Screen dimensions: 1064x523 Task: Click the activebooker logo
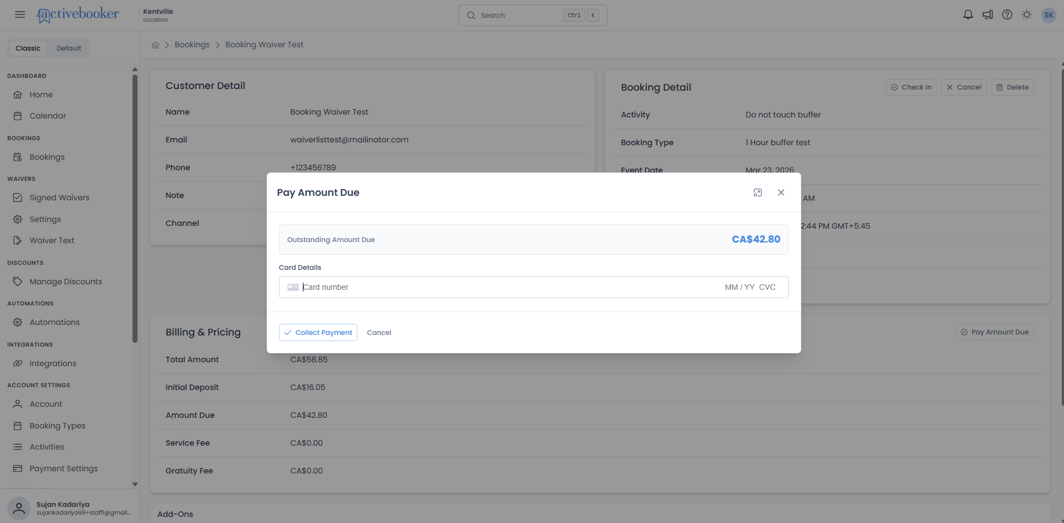tap(78, 15)
